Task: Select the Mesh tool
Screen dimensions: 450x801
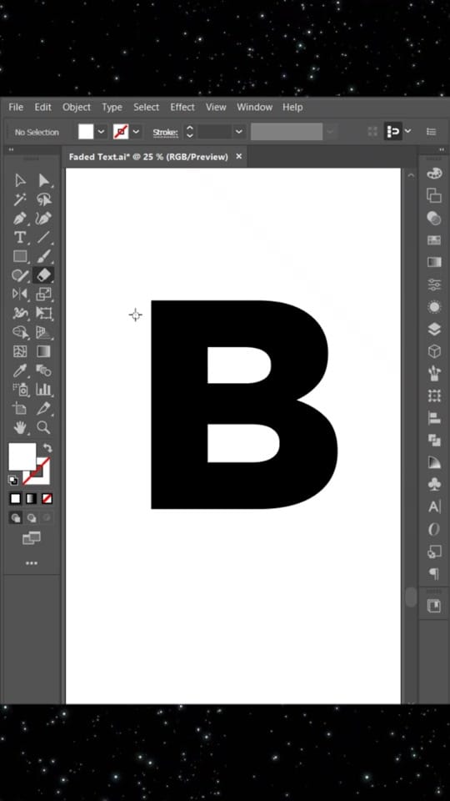Action: coord(20,351)
